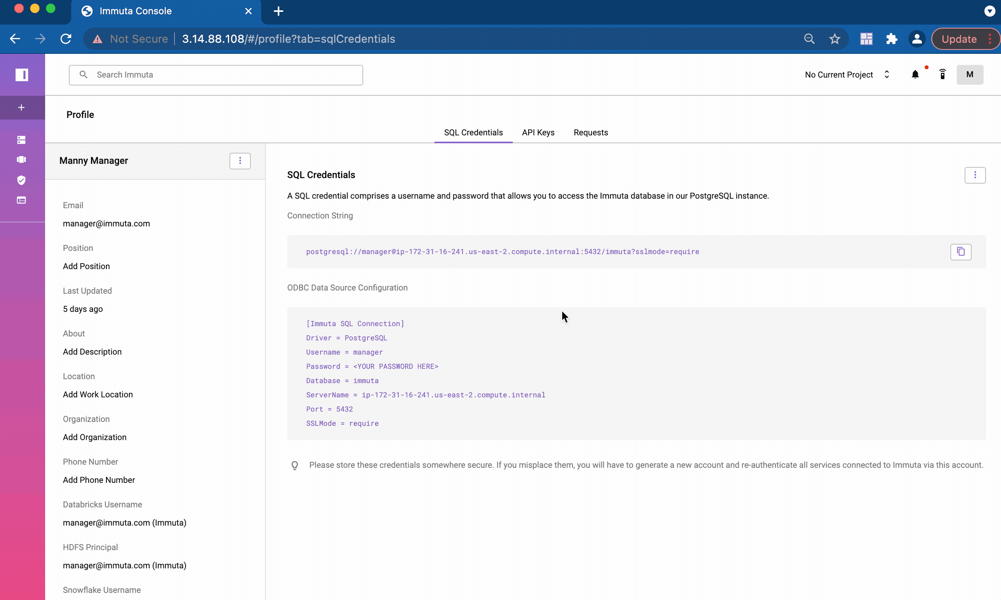This screenshot has width=1001, height=600.
Task: Open the Extensions puzzle icon
Action: 891,39
